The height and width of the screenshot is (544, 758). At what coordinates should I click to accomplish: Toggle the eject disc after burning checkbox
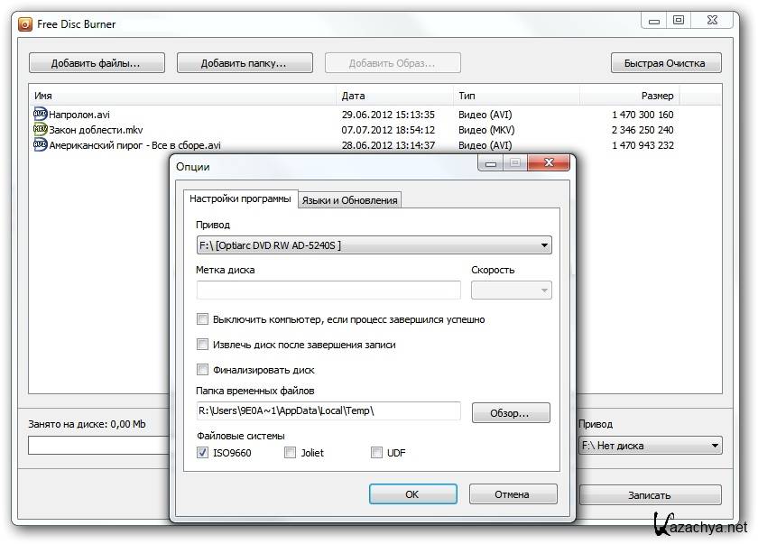coord(203,345)
